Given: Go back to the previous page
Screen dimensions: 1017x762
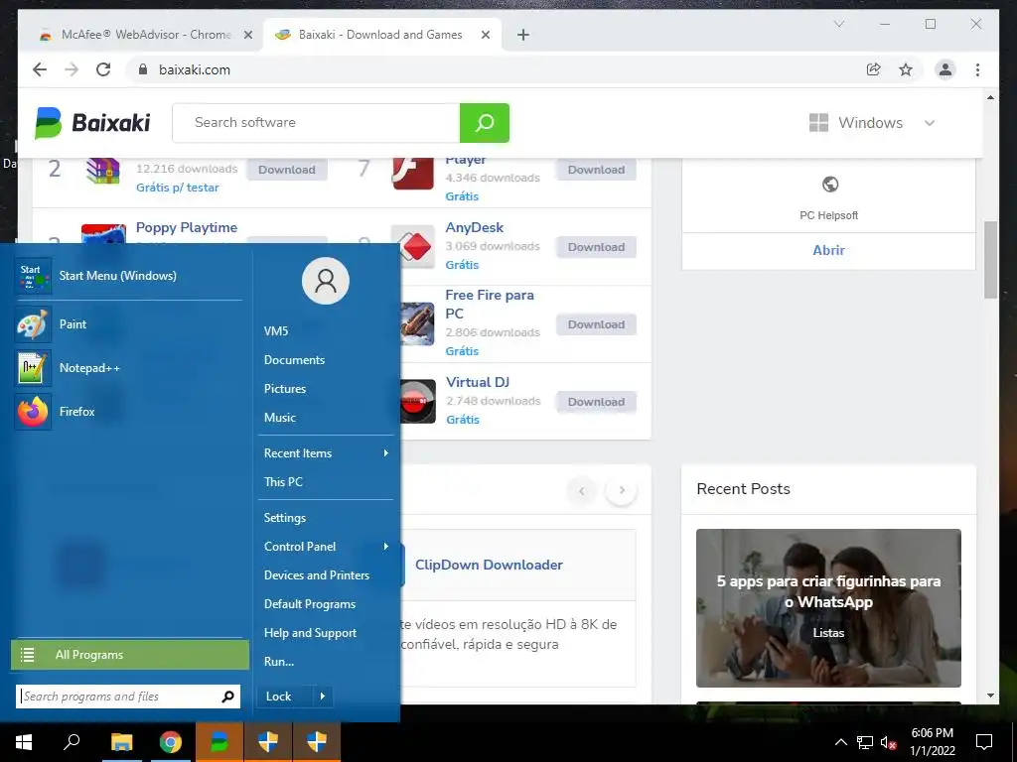Looking at the screenshot, I should pos(40,69).
